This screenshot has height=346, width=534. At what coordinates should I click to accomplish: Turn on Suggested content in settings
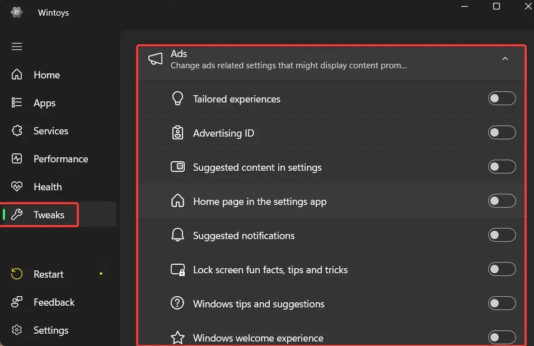(501, 167)
